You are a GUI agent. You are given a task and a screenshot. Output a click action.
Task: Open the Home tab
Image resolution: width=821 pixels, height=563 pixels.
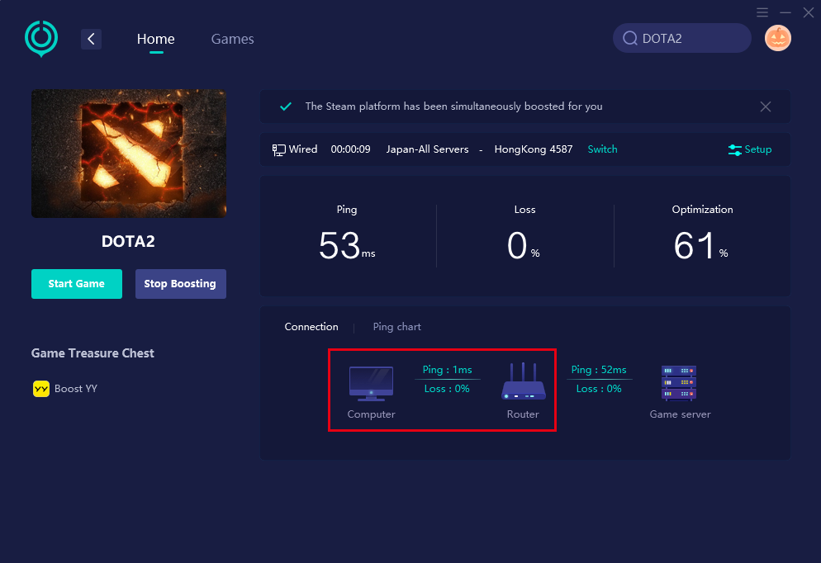pos(155,39)
